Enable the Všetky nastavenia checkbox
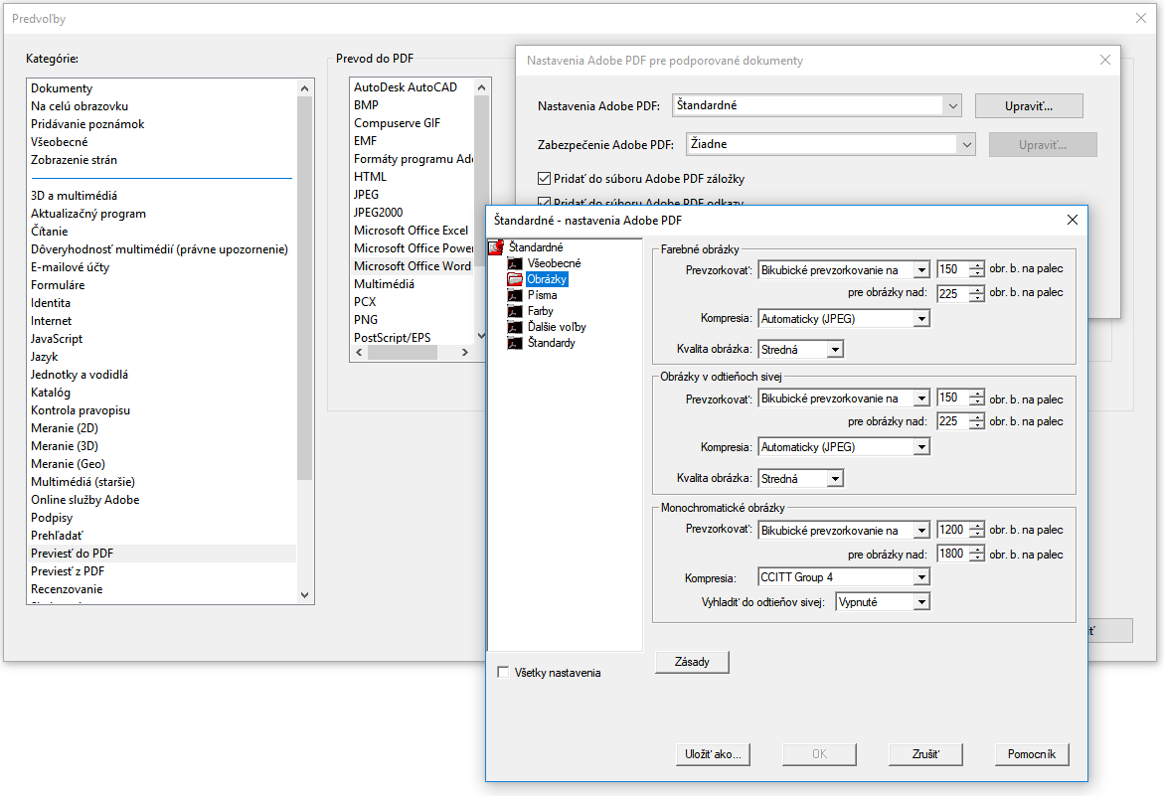1164x796 pixels. [x=503, y=673]
